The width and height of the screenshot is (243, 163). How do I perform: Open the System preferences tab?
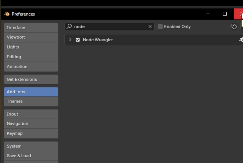pyautogui.click(x=31, y=146)
